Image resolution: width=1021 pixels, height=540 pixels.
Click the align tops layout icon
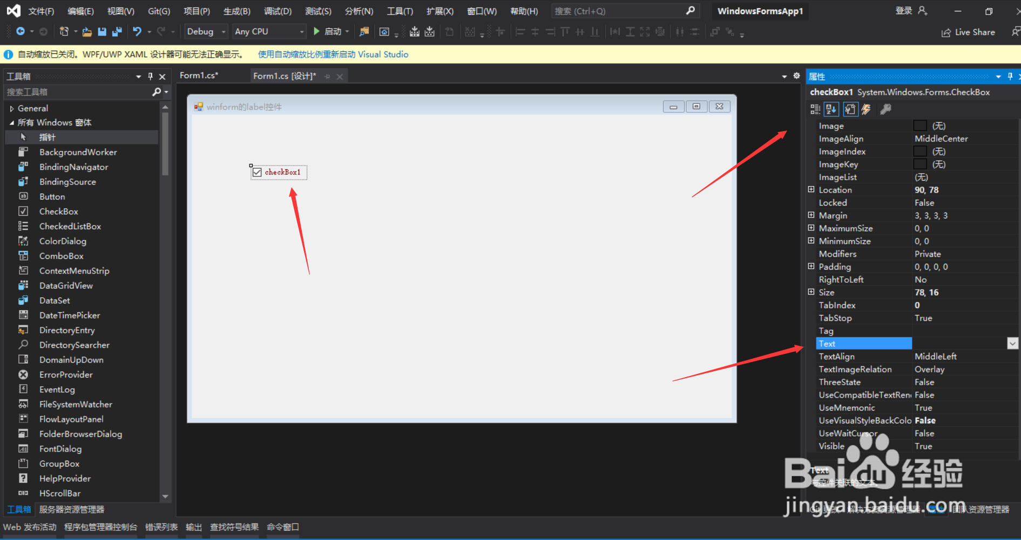tap(565, 32)
